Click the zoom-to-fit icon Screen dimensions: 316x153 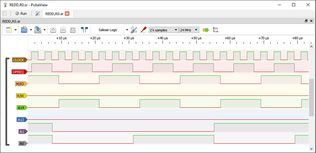[73, 30]
